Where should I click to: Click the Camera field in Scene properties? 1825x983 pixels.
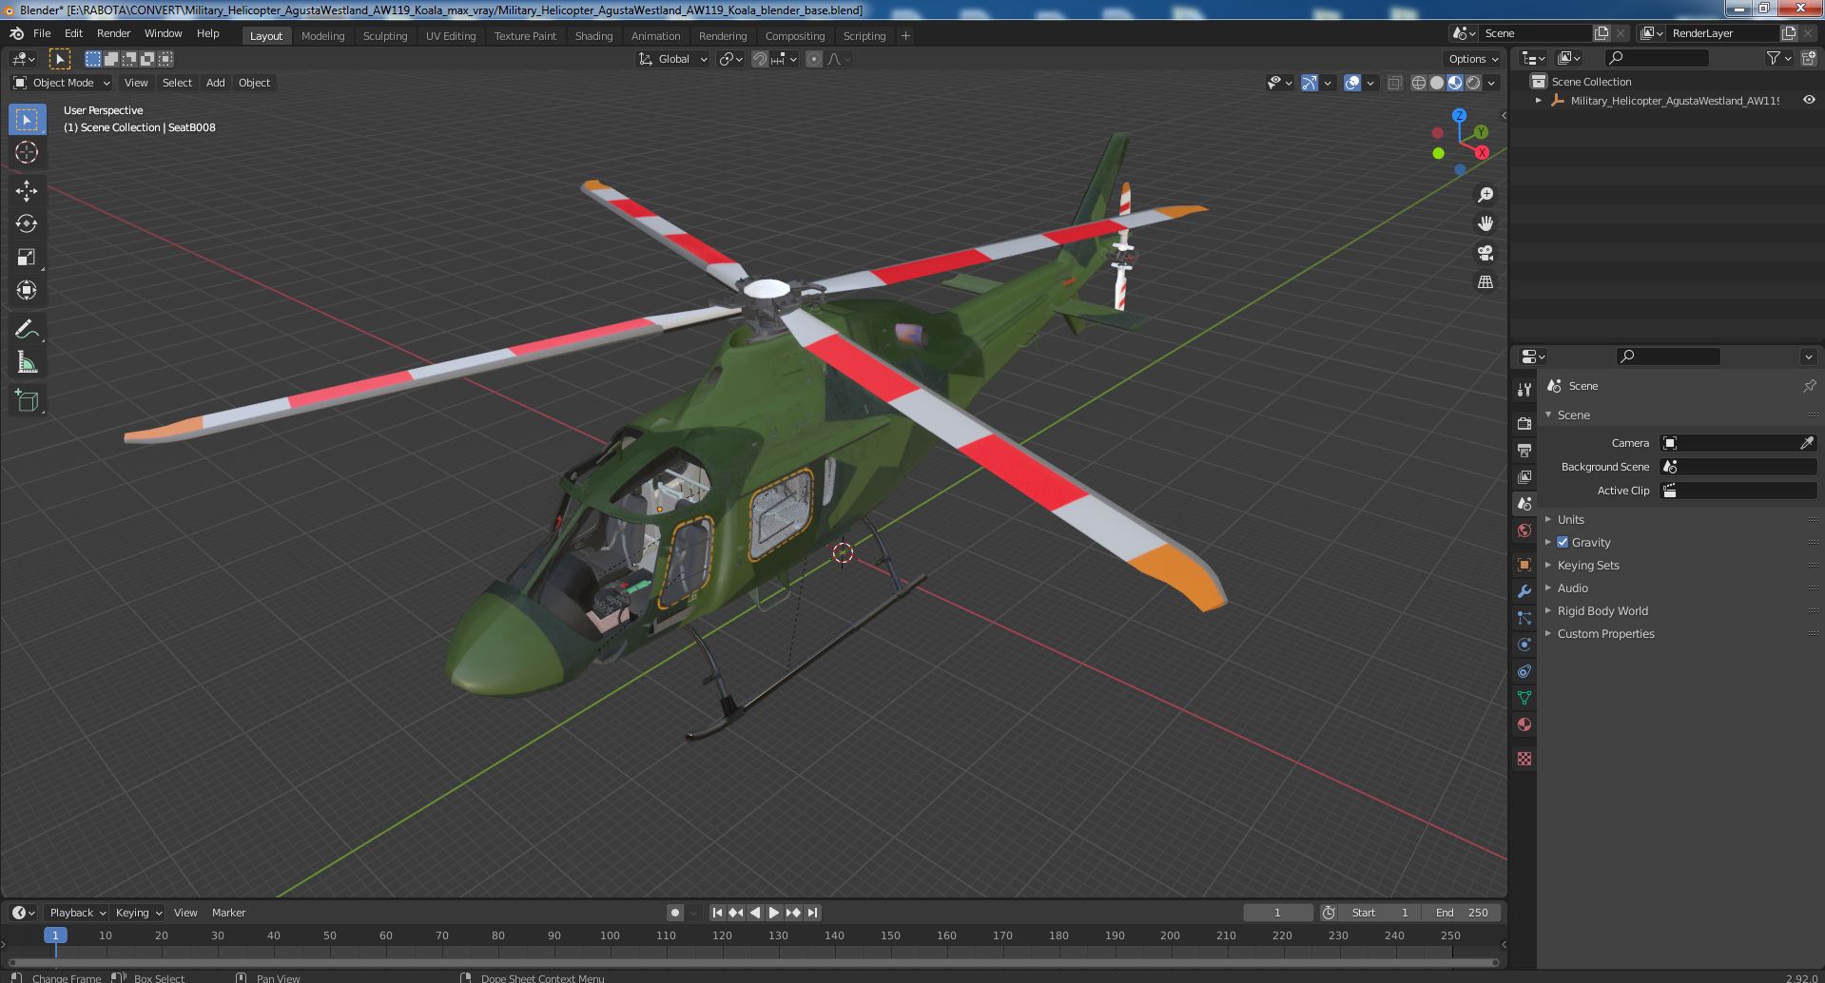pyautogui.click(x=1738, y=443)
